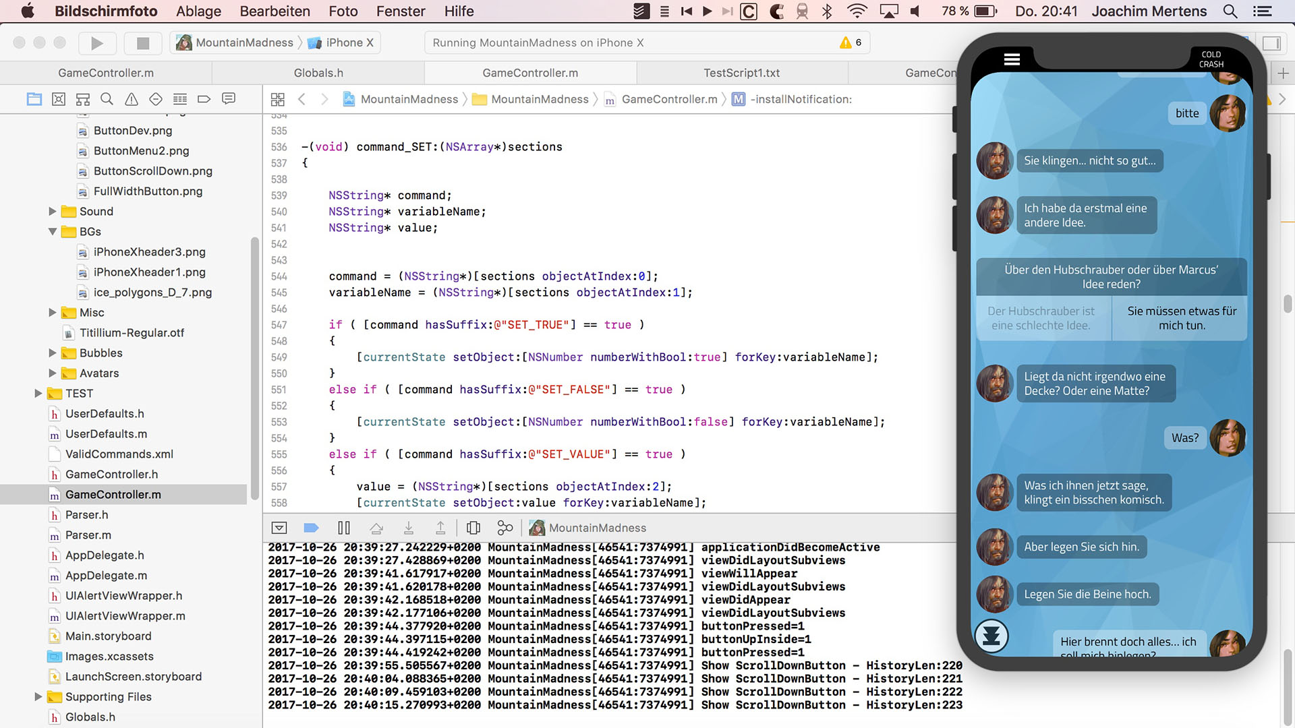The width and height of the screenshot is (1295, 728).
Task: Open the Bearbeiten menu
Action: [x=275, y=11]
